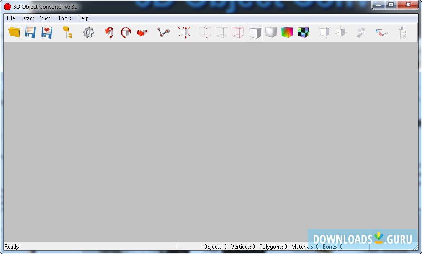The image size is (422, 254).
Task: Click the gray hierarchy tree icon
Action: 402,32
